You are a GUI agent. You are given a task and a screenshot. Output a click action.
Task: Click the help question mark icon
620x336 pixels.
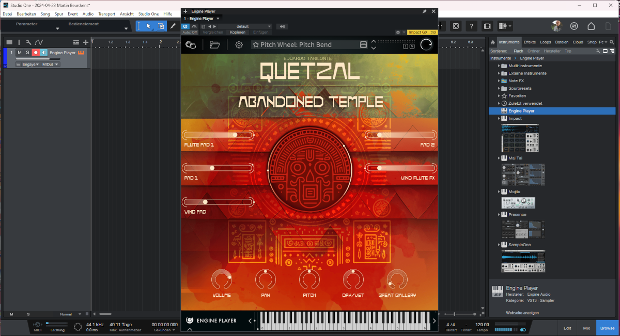(x=472, y=26)
